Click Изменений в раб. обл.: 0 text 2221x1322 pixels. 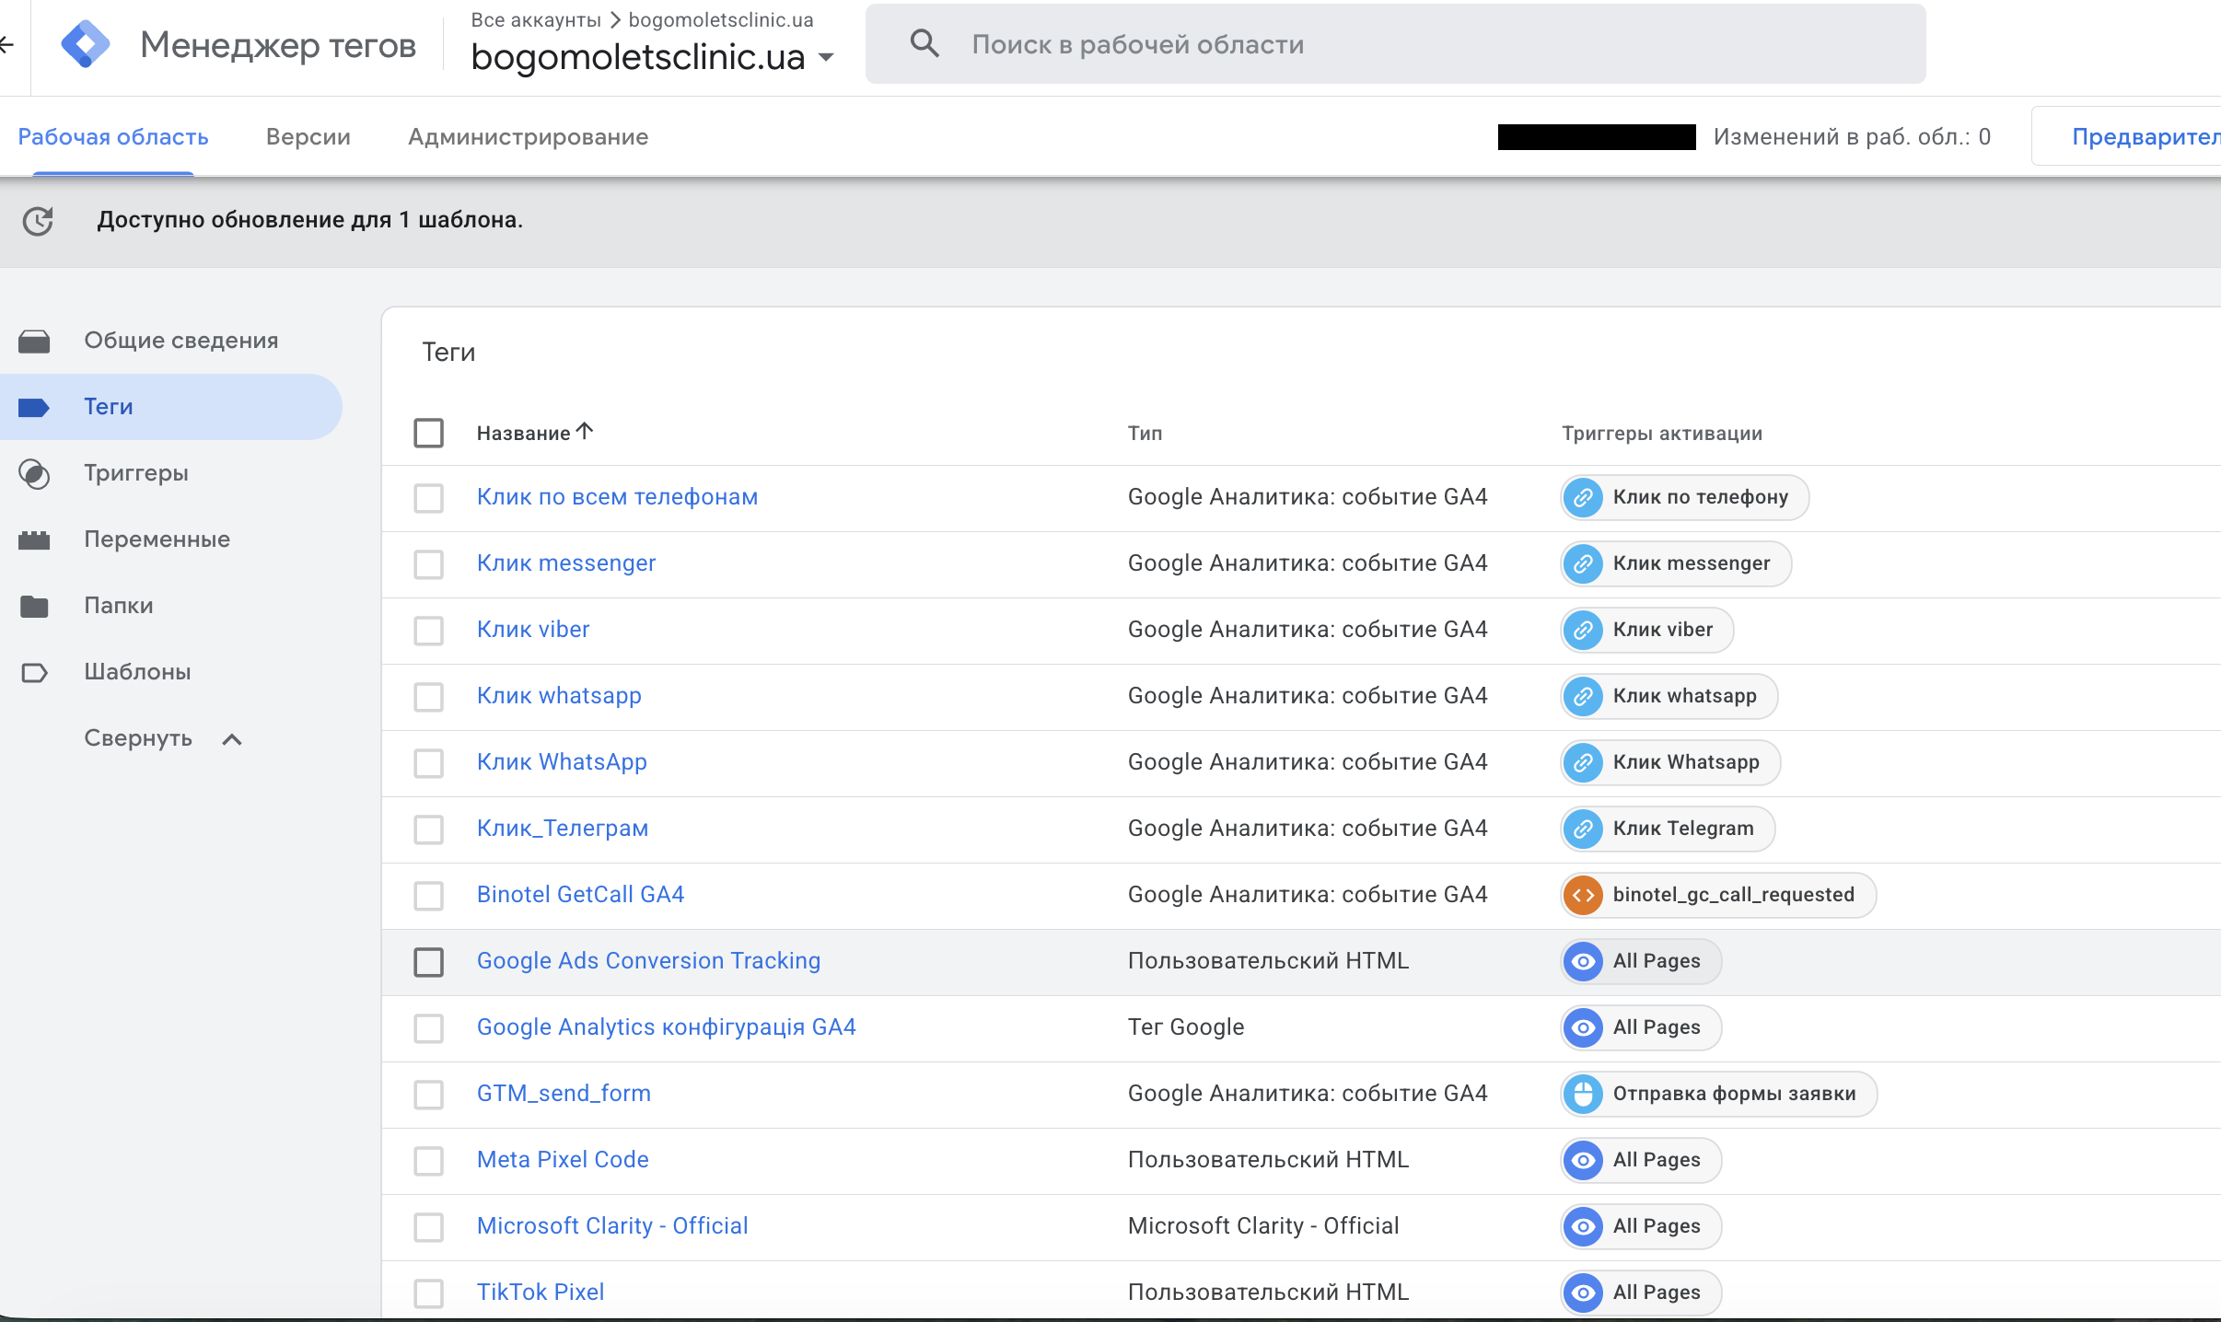click(x=1852, y=137)
